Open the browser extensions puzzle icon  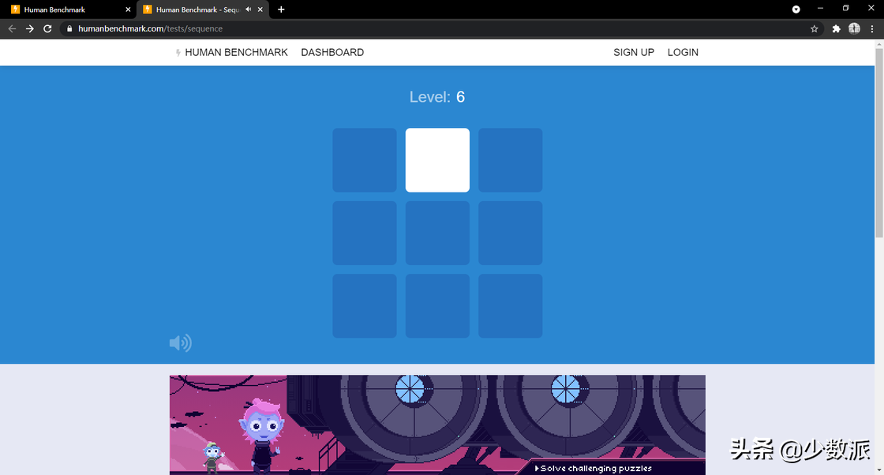(836, 28)
